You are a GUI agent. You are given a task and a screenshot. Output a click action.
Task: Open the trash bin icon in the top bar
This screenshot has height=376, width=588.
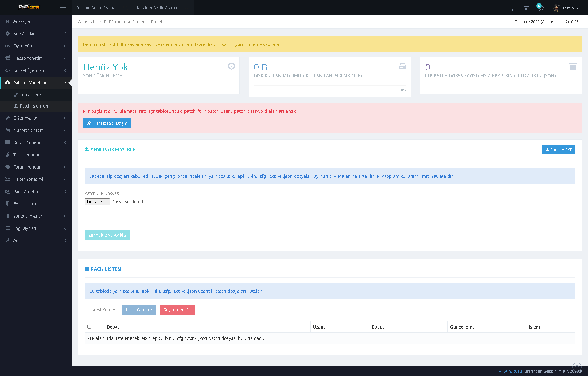(511, 8)
